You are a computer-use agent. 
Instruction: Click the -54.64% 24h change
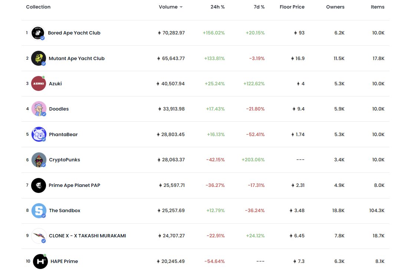pyautogui.click(x=214, y=261)
